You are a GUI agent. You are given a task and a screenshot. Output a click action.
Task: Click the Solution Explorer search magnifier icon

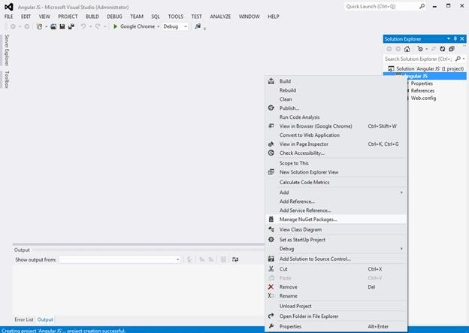coord(458,59)
